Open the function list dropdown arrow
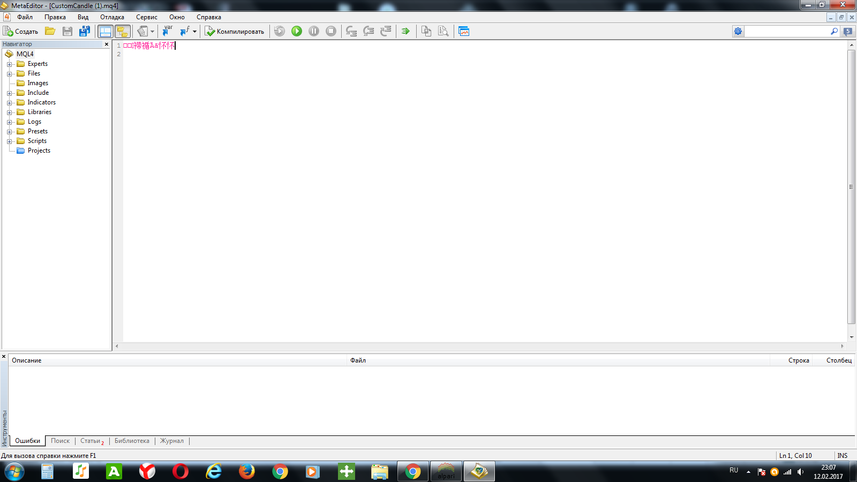 [194, 31]
